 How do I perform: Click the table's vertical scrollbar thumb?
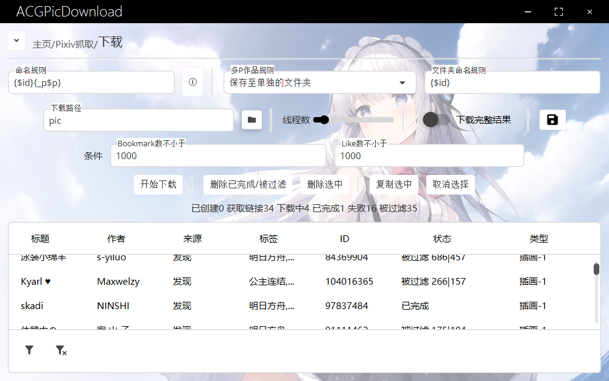click(x=596, y=269)
